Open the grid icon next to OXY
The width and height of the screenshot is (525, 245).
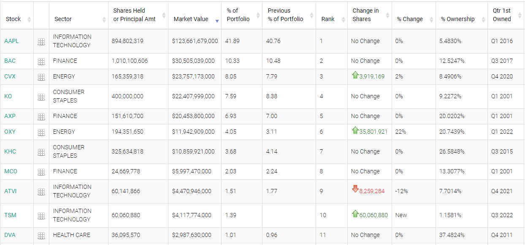click(x=41, y=132)
